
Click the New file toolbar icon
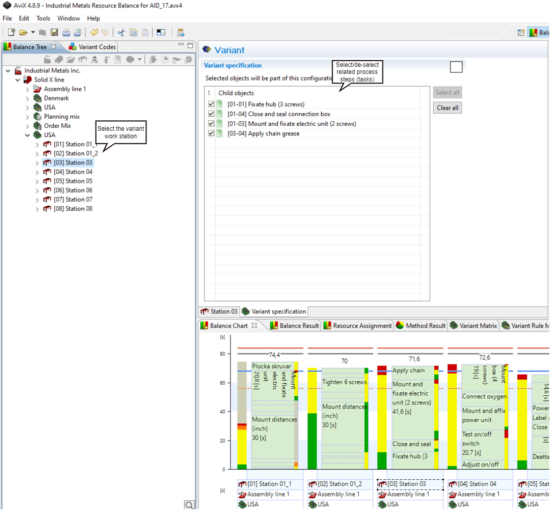11,33
